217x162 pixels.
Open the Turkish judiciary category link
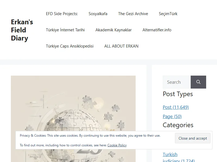pyautogui.click(x=170, y=155)
